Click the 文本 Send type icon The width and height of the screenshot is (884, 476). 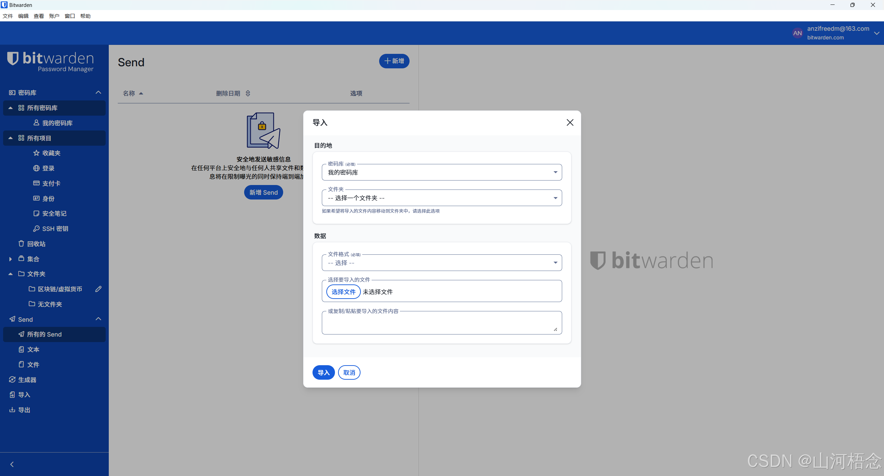pyautogui.click(x=21, y=349)
